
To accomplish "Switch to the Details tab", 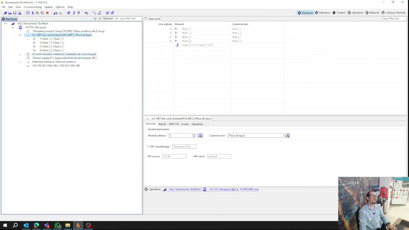I will pos(162,124).
